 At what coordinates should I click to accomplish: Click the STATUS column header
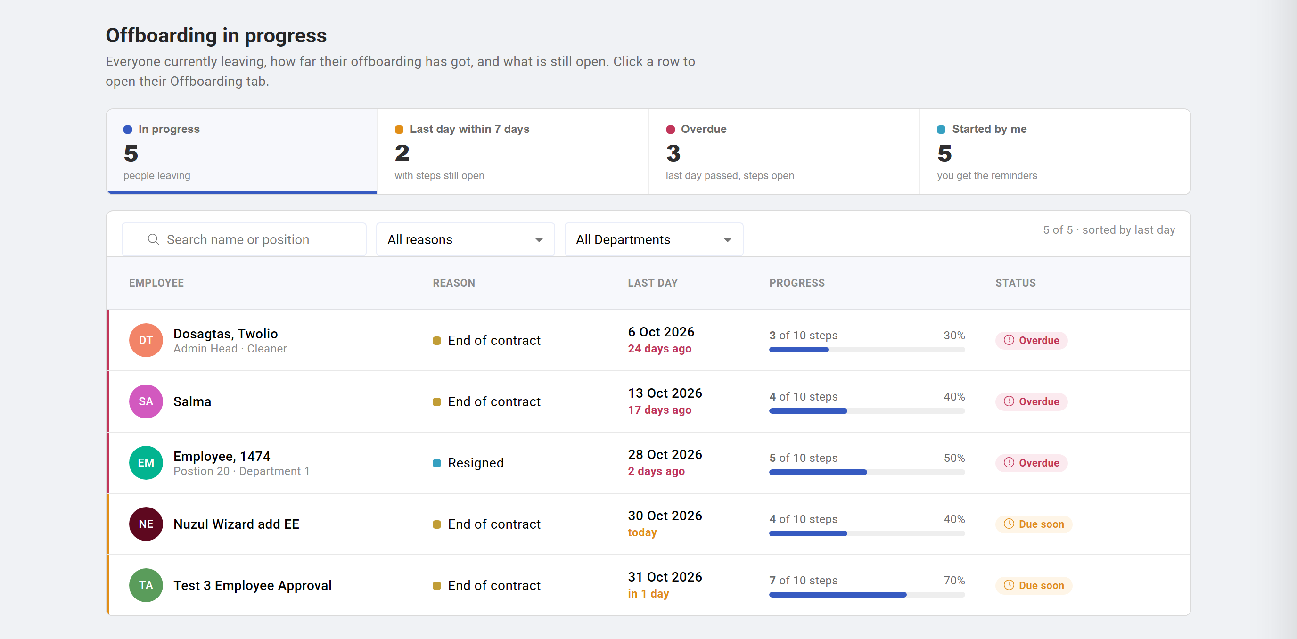coord(1015,283)
